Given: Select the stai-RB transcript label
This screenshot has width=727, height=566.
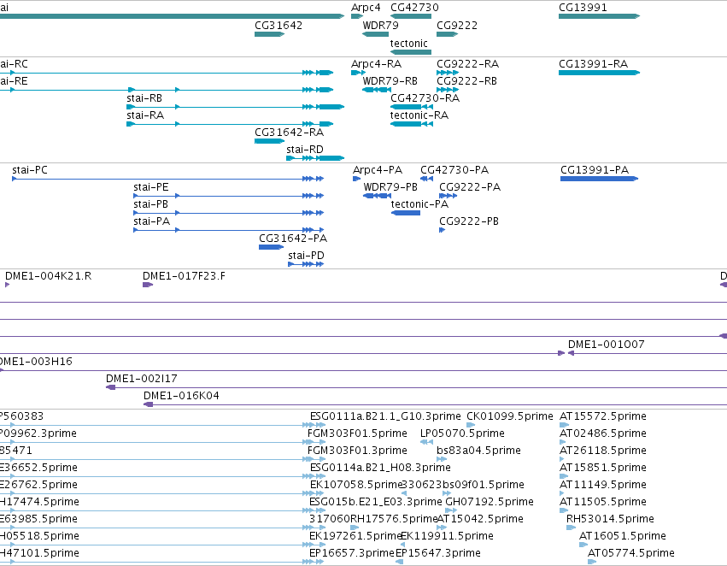Looking at the screenshot, I should [144, 98].
